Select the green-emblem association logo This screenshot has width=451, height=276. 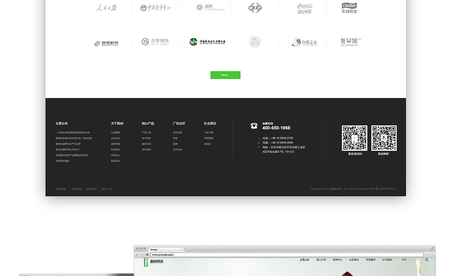pos(207,42)
